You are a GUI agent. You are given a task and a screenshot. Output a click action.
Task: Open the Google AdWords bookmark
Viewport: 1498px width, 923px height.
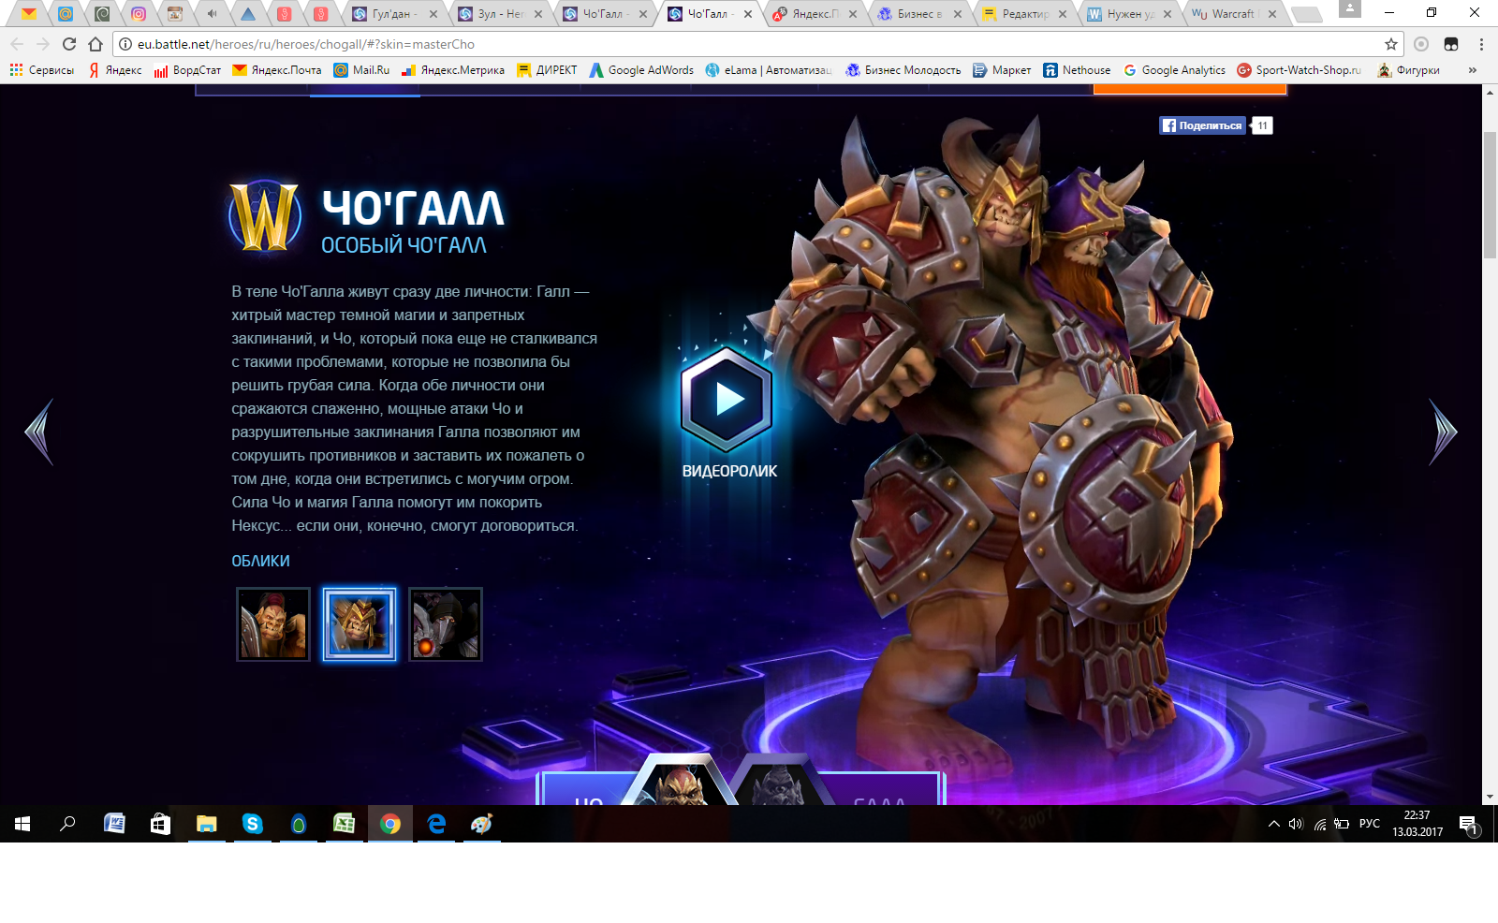pyautogui.click(x=641, y=70)
